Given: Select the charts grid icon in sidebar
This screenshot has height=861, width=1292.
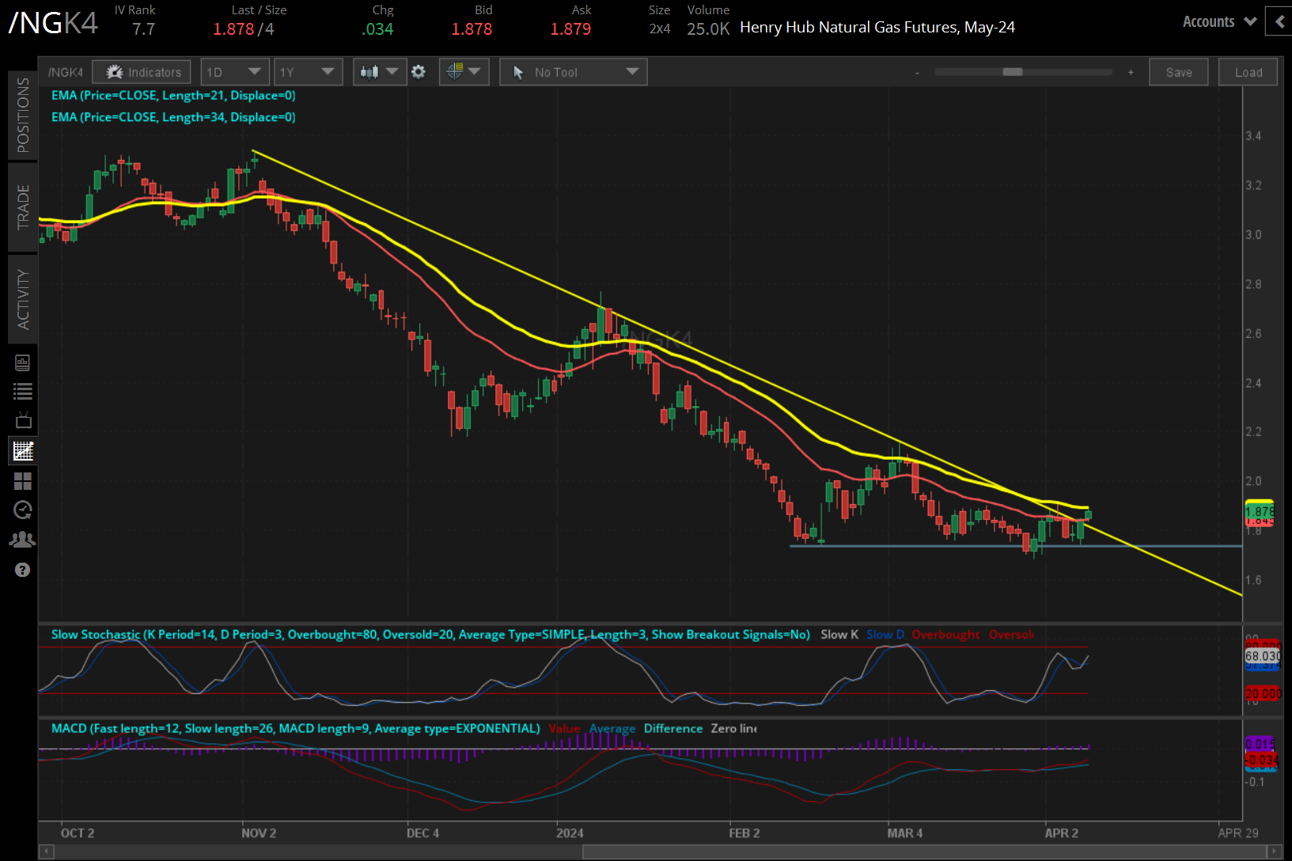Looking at the screenshot, I should pos(22,451).
